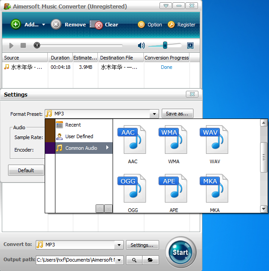
Task: Stop audio playback
Action: tap(23, 46)
